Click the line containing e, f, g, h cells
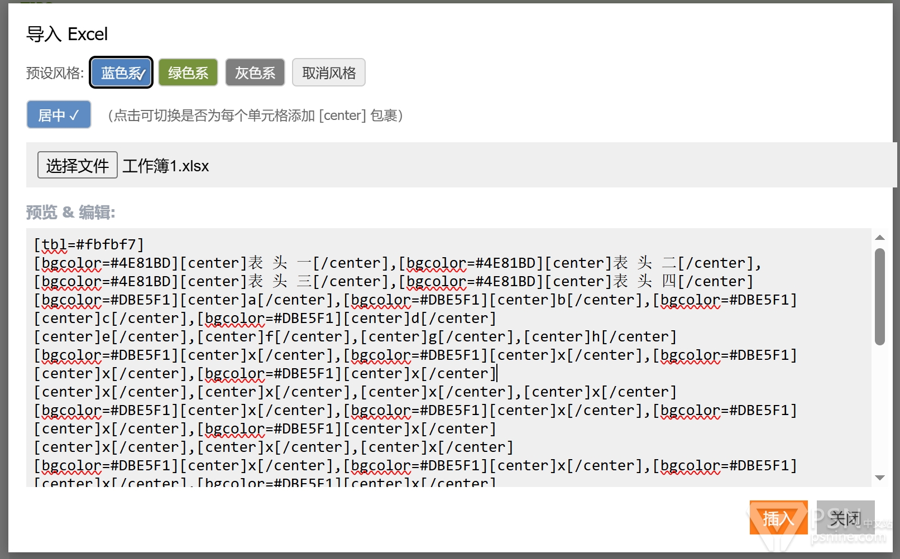900x559 pixels. [355, 336]
